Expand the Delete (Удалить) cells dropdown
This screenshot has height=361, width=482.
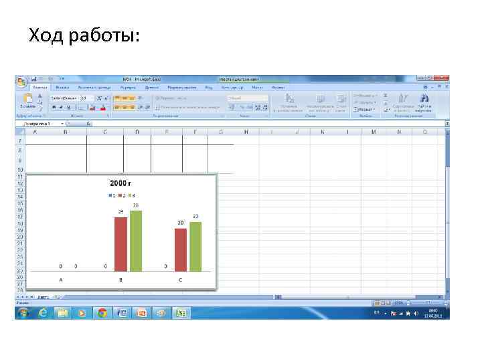(x=365, y=102)
